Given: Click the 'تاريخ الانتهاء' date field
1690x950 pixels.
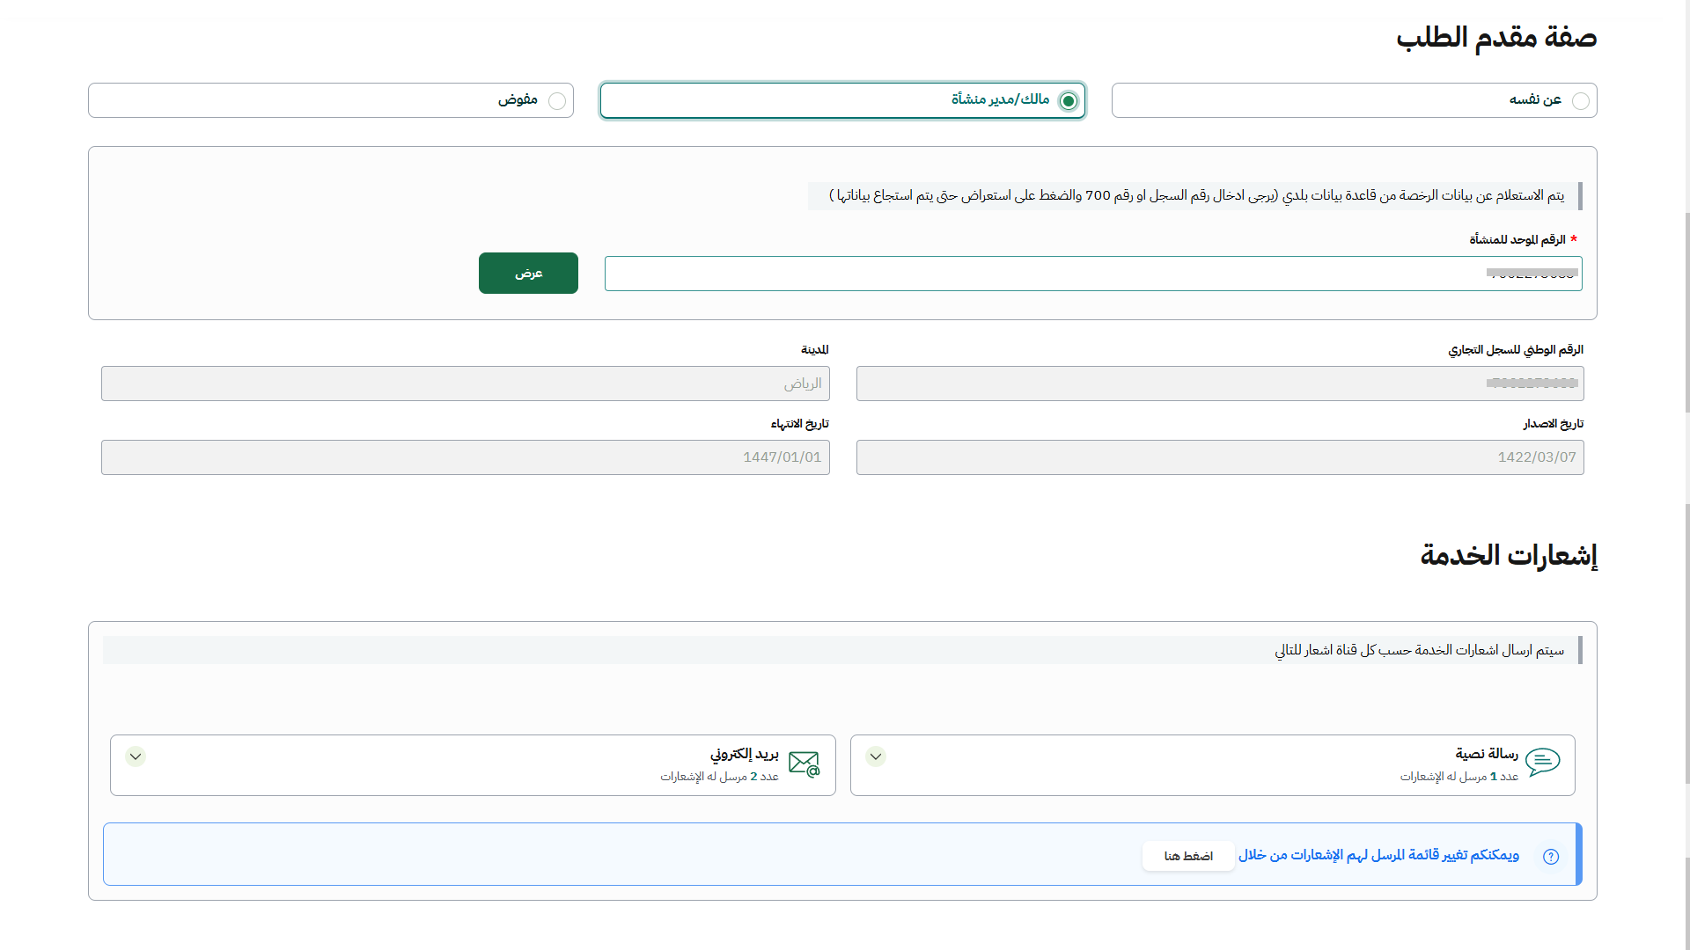Looking at the screenshot, I should click(x=465, y=457).
